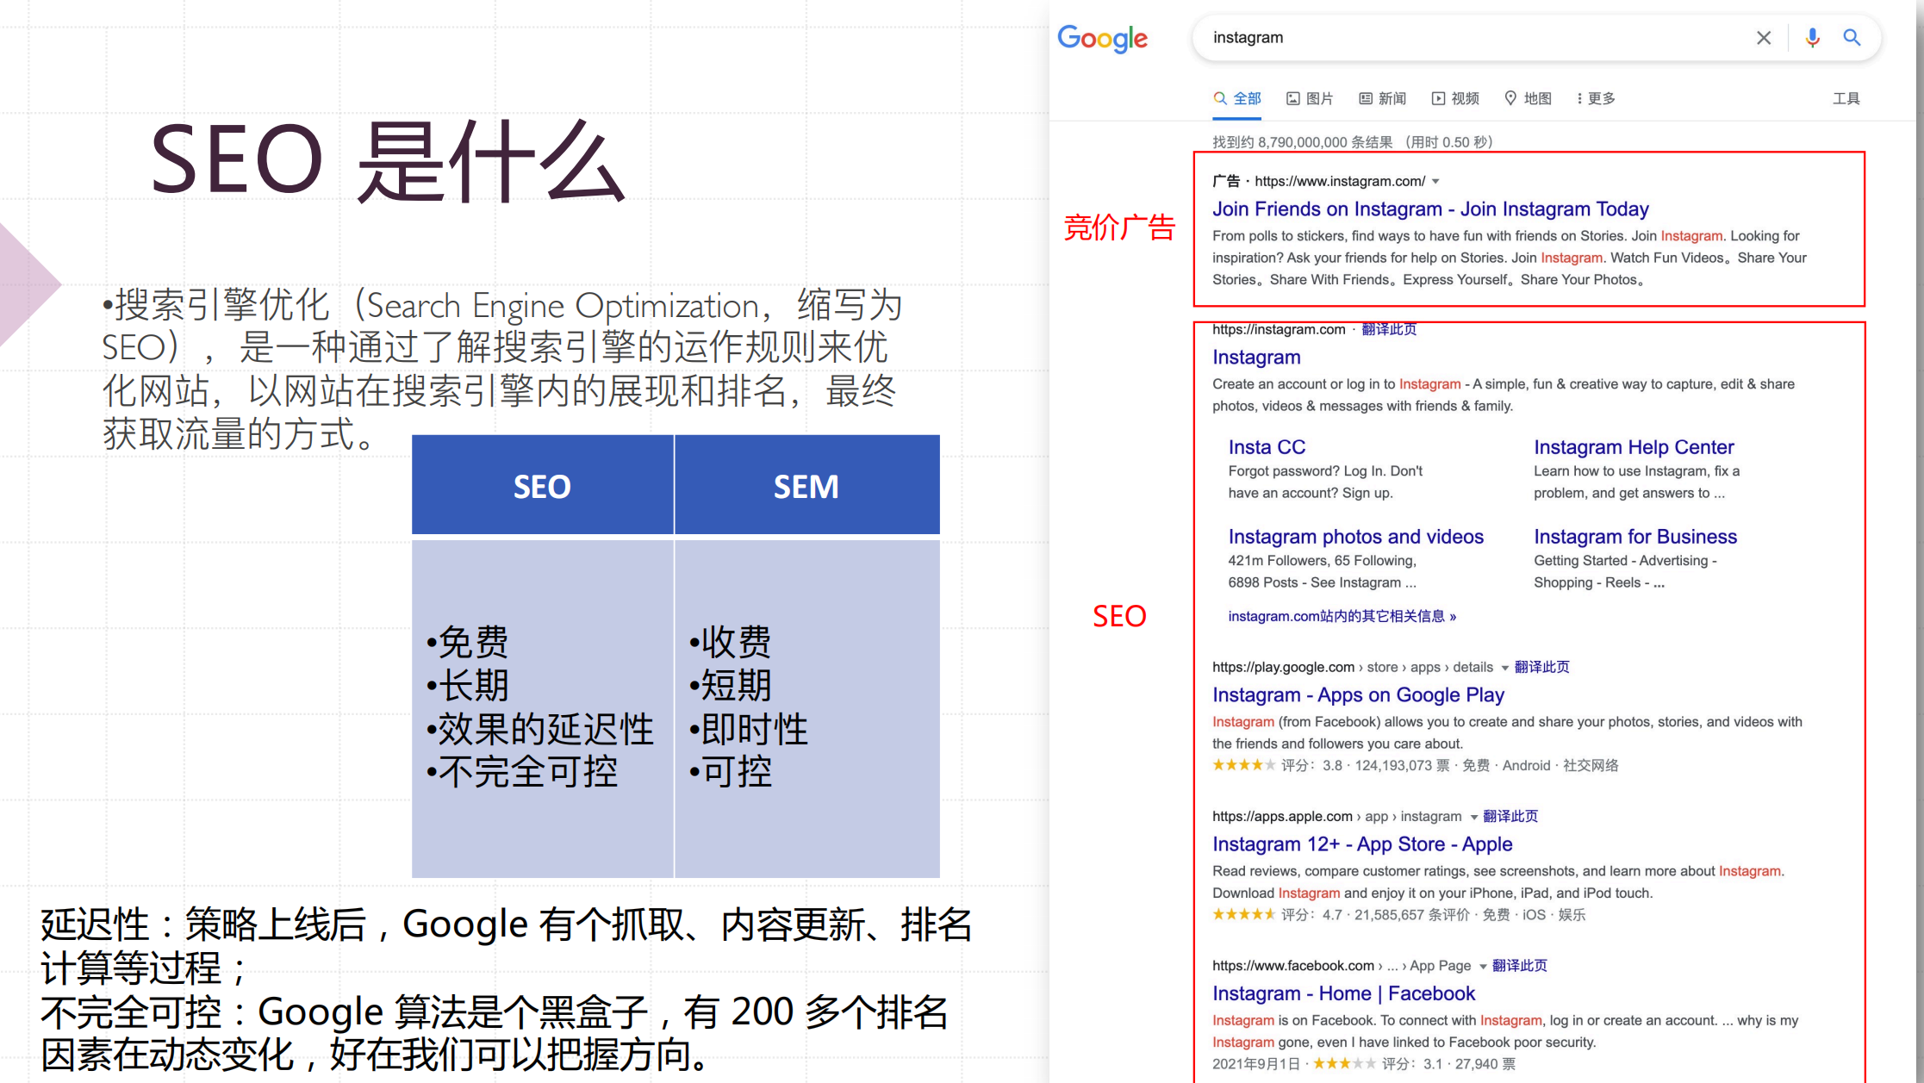Open 'Instagram 12+ - App Store - Apple'
The width and height of the screenshot is (1924, 1083).
1362,844
